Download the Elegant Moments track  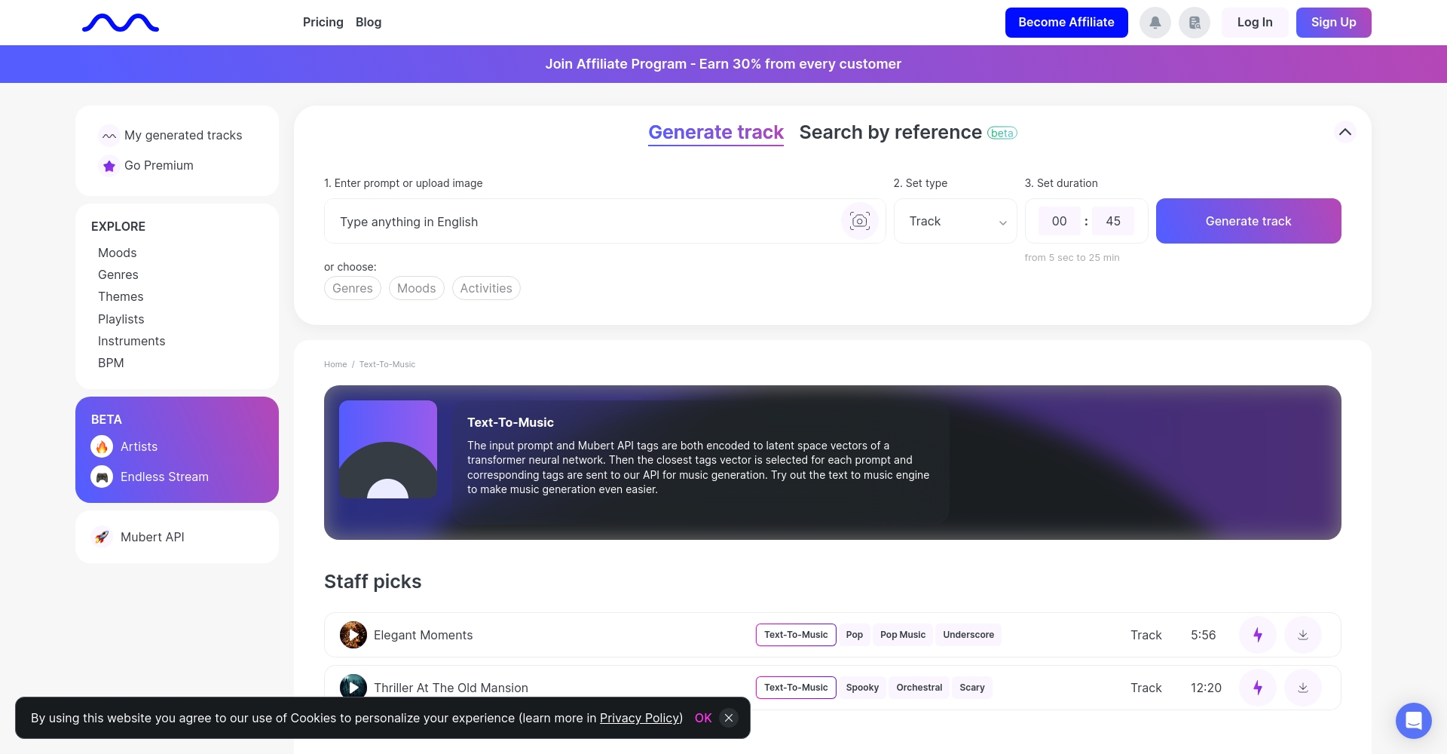tap(1302, 635)
